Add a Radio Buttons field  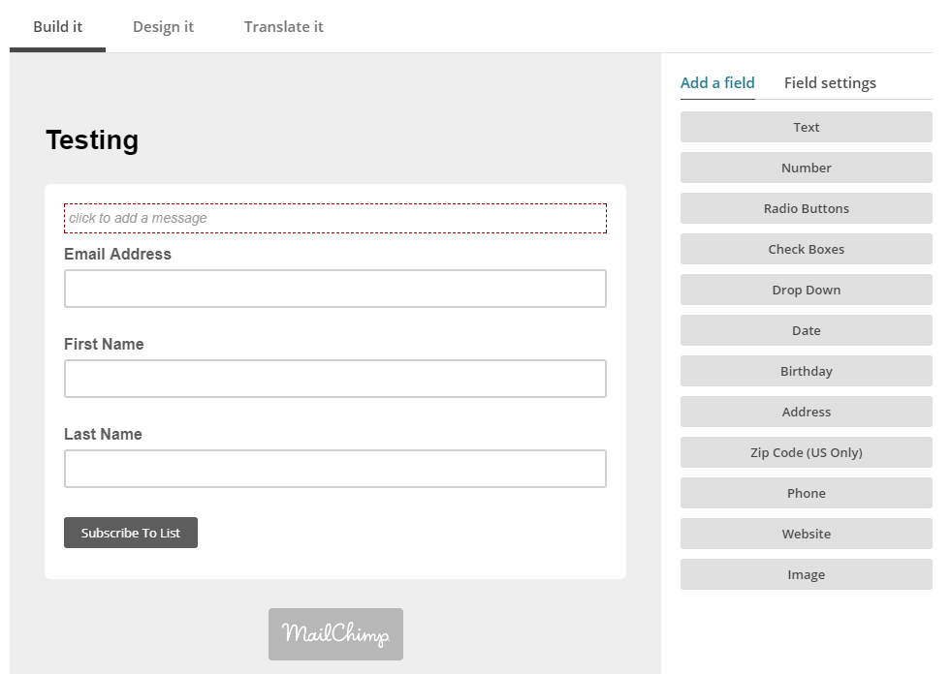click(x=806, y=208)
